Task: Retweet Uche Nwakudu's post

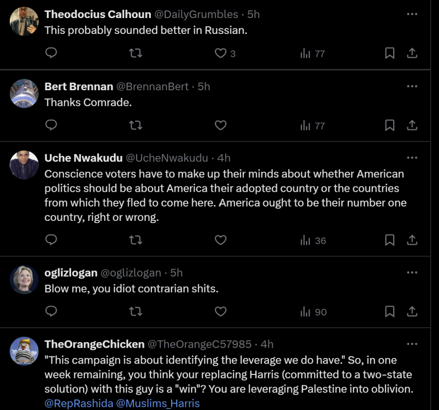Action: point(136,240)
